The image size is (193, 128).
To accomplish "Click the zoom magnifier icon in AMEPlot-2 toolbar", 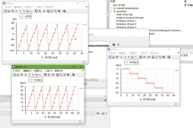I will pos(18,75).
